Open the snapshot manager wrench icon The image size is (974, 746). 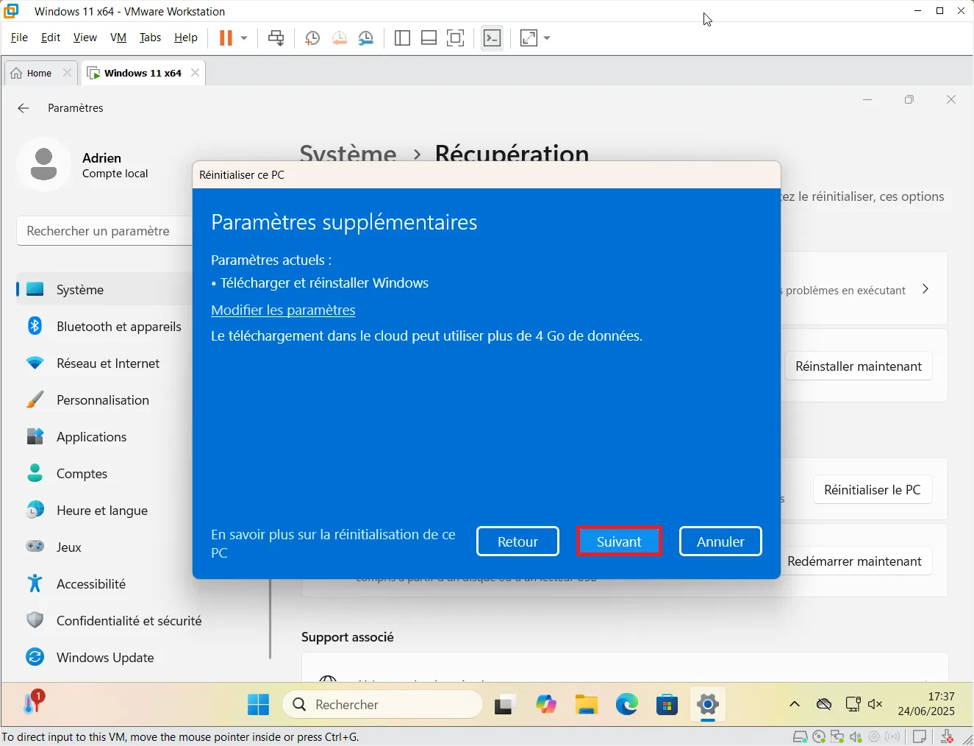pyautogui.click(x=365, y=38)
